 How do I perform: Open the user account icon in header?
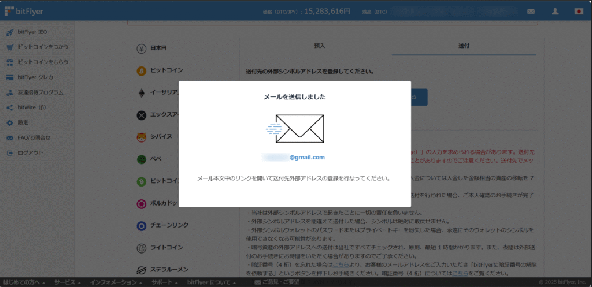pyautogui.click(x=555, y=12)
